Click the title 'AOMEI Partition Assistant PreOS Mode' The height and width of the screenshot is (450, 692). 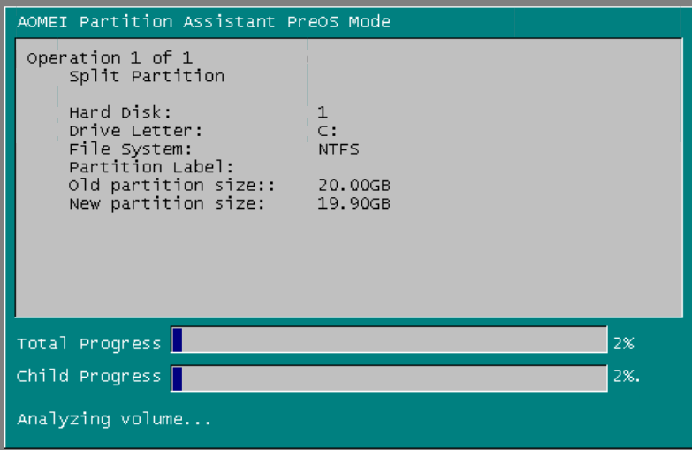204,21
